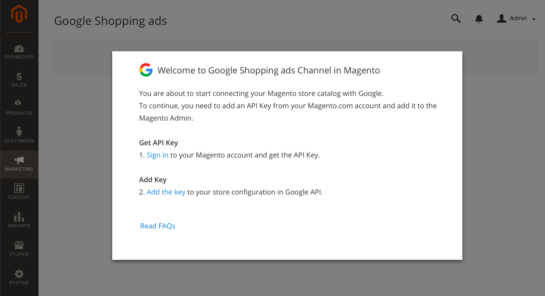Screen dimensions: 545x296
Task: Click the Google G logo in dialog
Action: click(x=146, y=70)
